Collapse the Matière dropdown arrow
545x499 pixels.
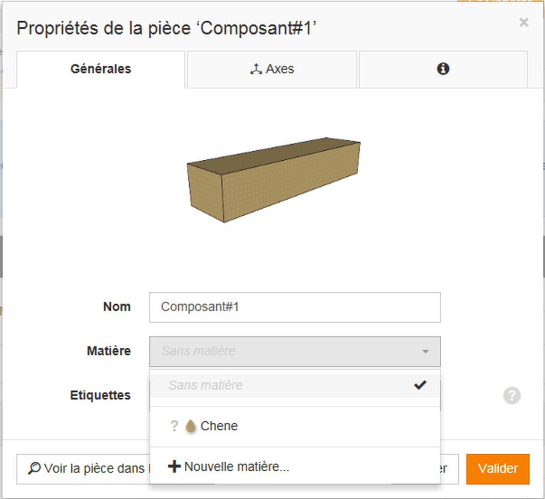click(x=425, y=351)
